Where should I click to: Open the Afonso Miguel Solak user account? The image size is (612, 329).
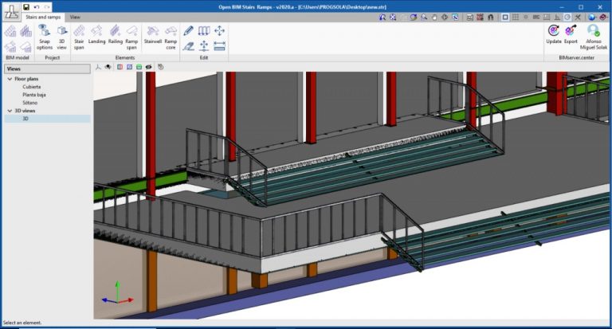click(x=593, y=37)
